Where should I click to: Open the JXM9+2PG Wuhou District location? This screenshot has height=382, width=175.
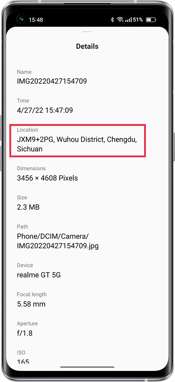click(x=77, y=144)
